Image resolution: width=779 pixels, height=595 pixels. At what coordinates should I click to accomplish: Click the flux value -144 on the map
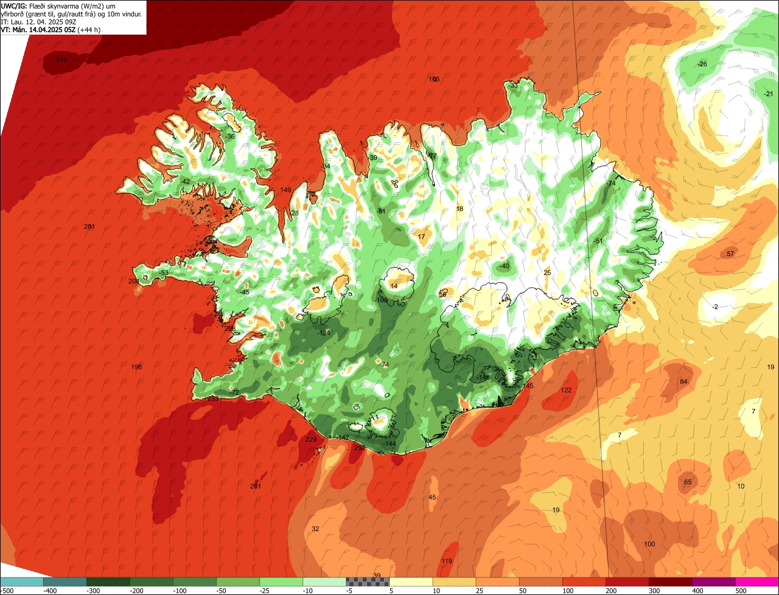(389, 444)
